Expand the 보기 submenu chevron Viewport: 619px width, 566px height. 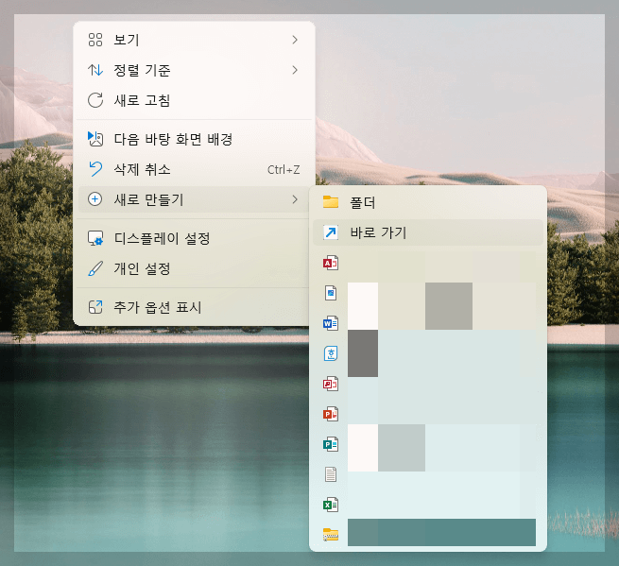(x=295, y=40)
